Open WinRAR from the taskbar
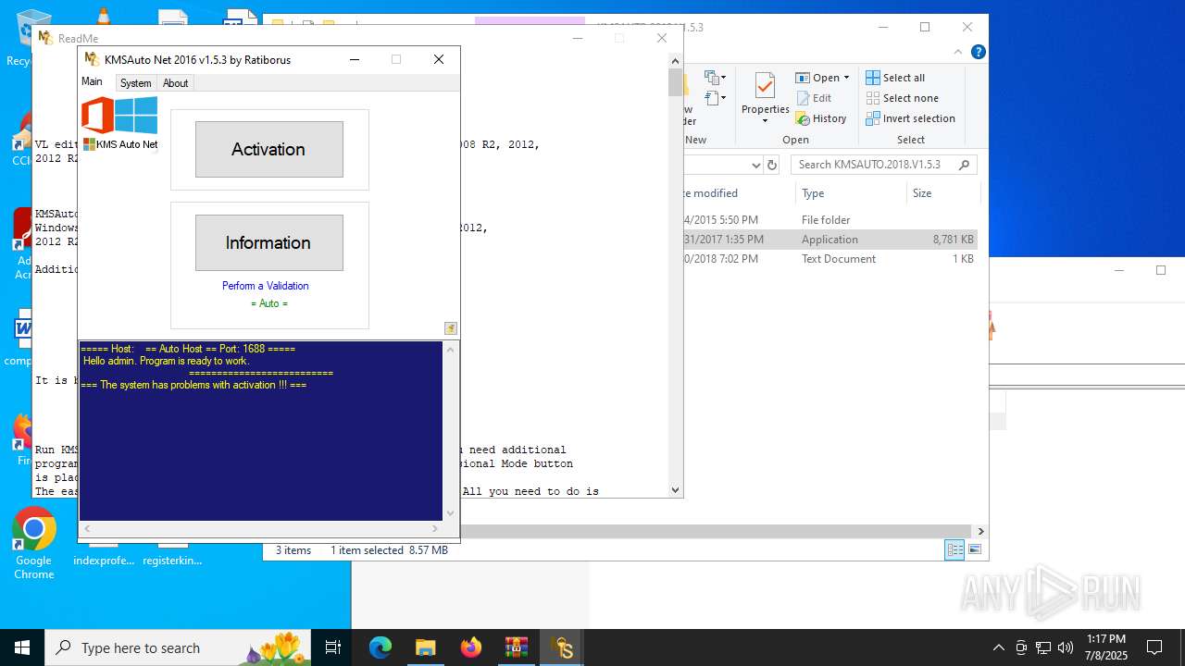 point(517,647)
